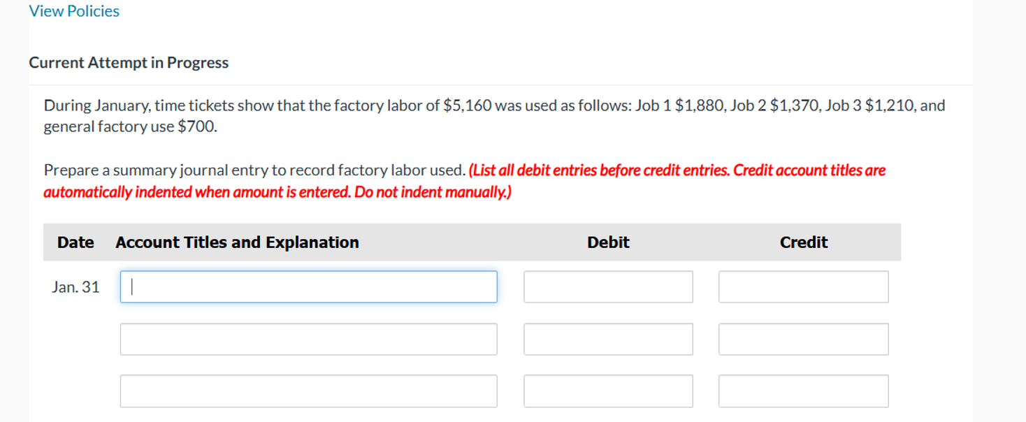Open the View Policies link
The width and height of the screenshot is (1026, 422).
[73, 10]
